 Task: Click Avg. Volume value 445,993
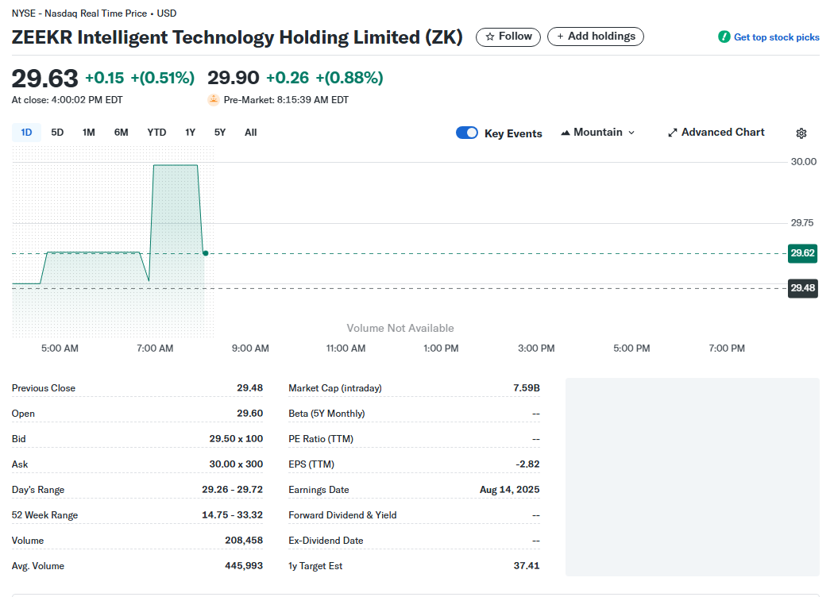coord(244,565)
